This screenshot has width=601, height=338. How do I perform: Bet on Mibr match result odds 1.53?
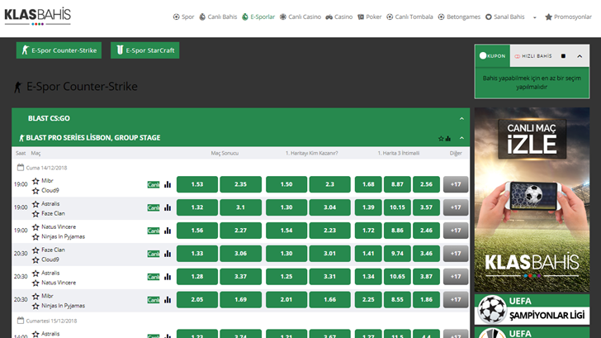pos(197,184)
